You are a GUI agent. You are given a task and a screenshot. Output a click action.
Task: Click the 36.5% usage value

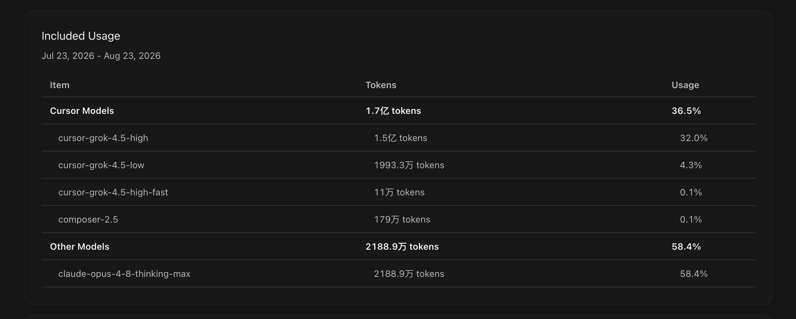click(686, 111)
